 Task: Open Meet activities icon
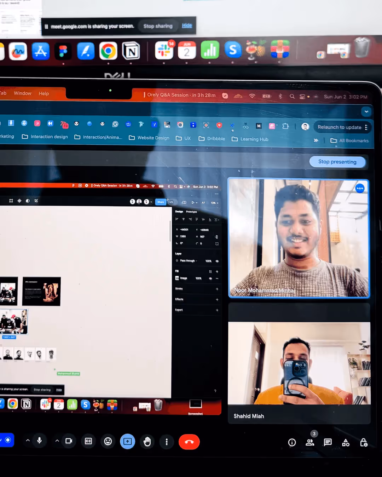click(x=346, y=442)
